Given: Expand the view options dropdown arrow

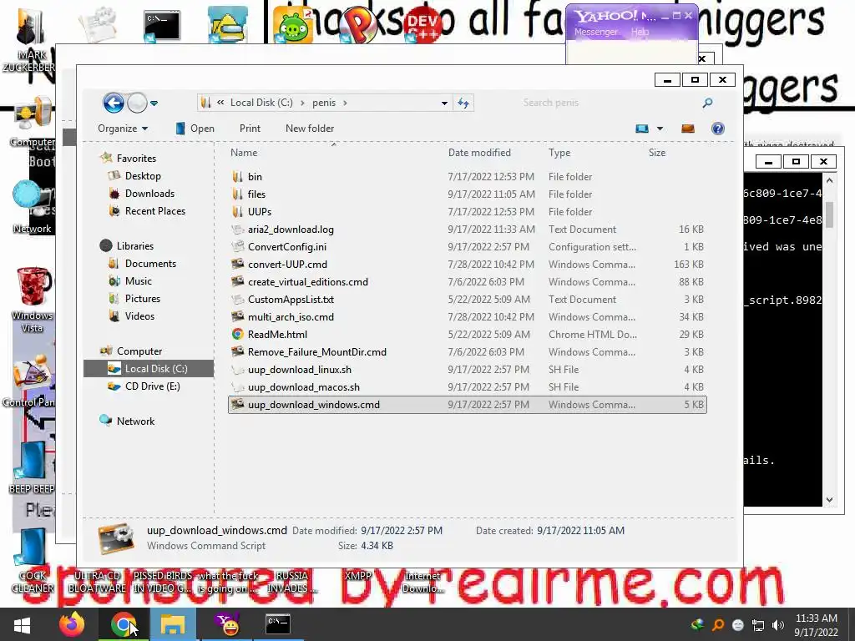Looking at the screenshot, I should pyautogui.click(x=660, y=129).
